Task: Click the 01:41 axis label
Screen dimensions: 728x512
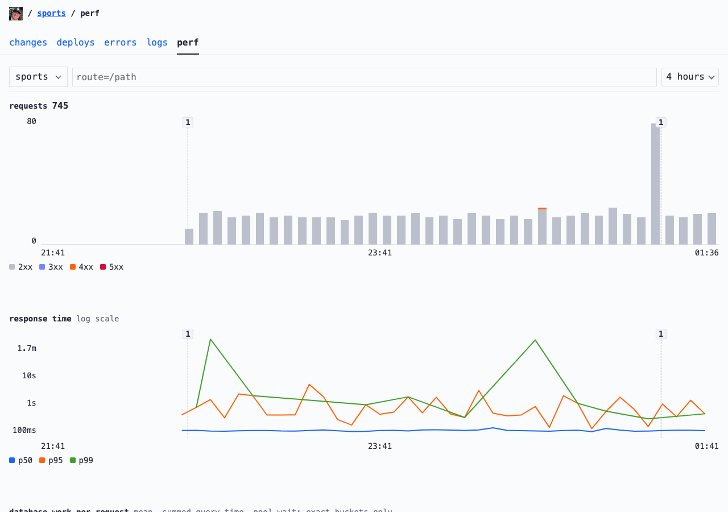Action: coord(707,446)
